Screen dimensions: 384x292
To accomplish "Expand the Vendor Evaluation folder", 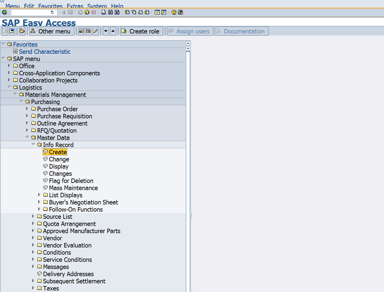I will click(x=33, y=245).
